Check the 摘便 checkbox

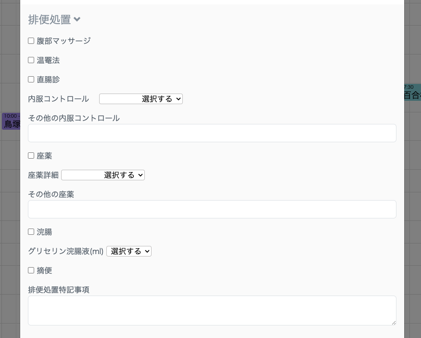click(31, 270)
